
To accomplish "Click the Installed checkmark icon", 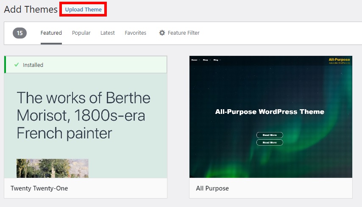I will click(17, 65).
